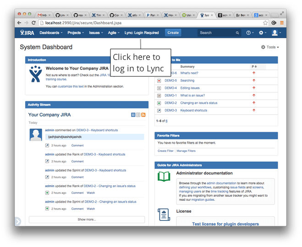Close the 'Sys' dashboard tab
This screenshot has width=302, height=247.
[x=212, y=15]
